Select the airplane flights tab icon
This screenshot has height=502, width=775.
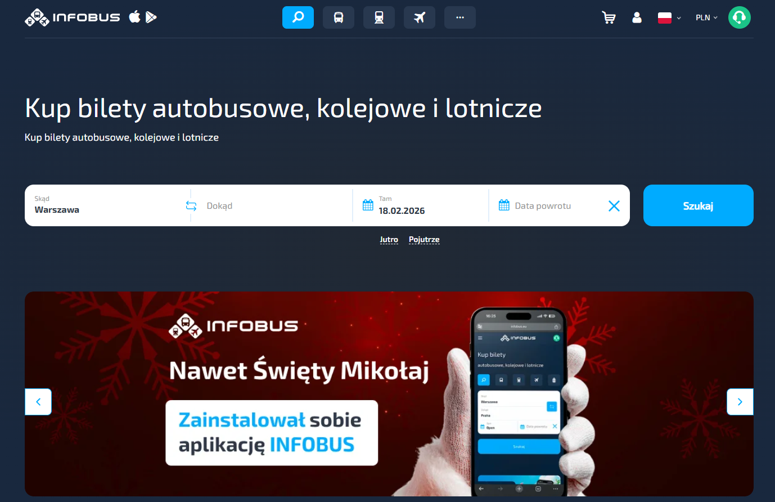[420, 17]
